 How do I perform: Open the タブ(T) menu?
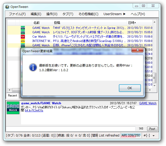(x=68, y=14)
